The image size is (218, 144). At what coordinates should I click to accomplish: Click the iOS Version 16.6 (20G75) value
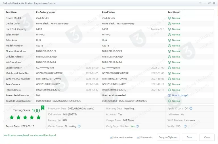tap(70, 114)
